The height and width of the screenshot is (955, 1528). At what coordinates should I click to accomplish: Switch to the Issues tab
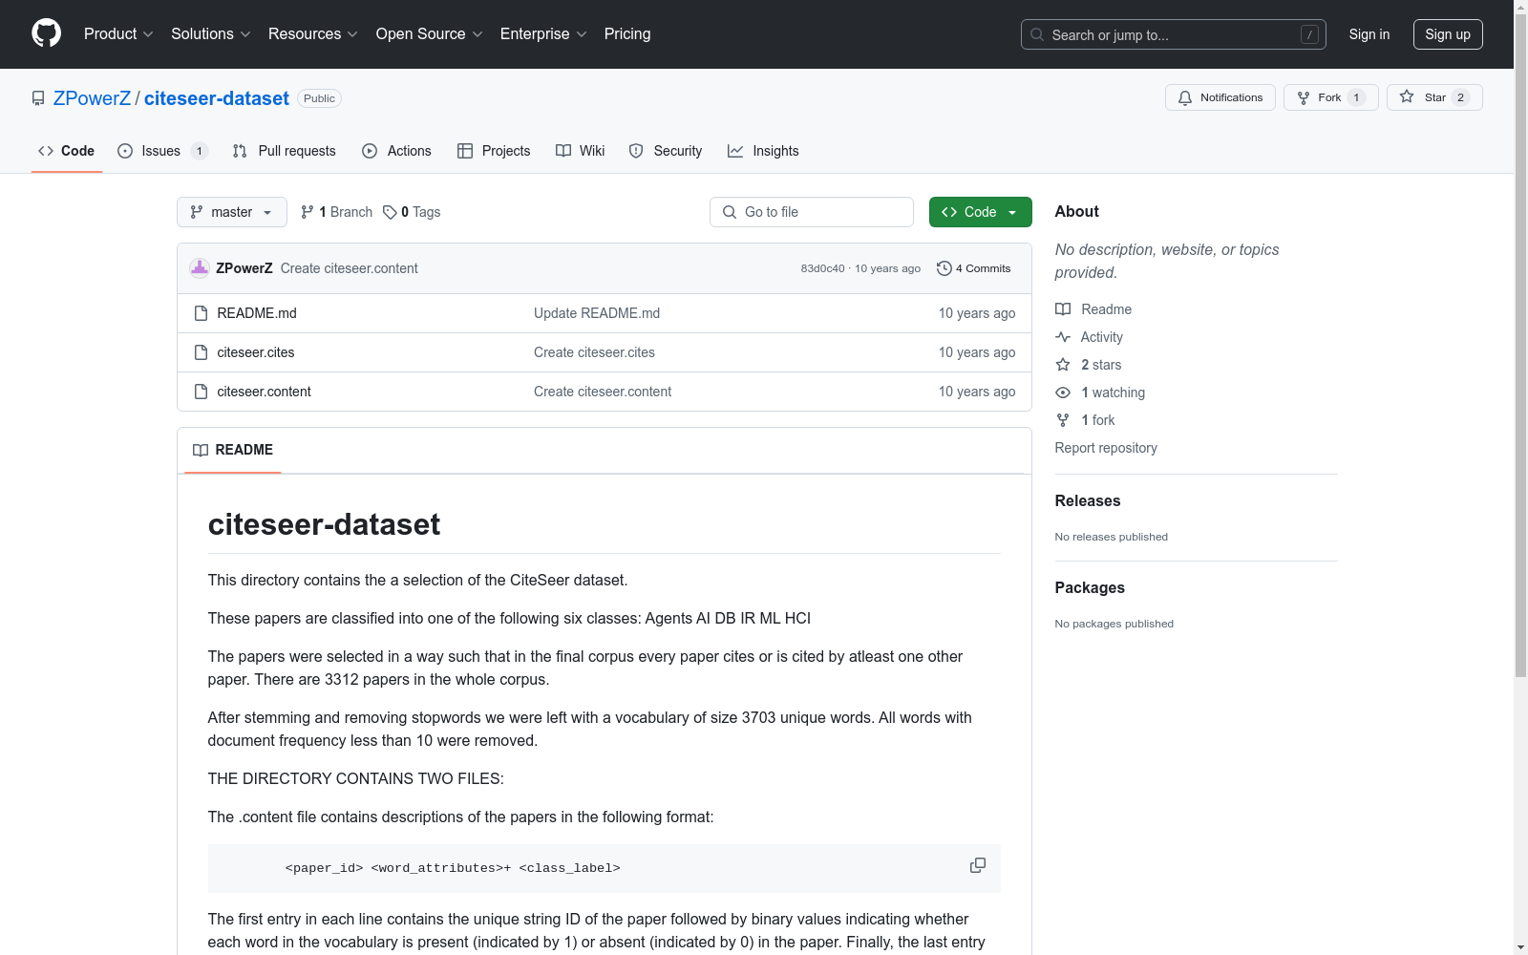tap(162, 151)
